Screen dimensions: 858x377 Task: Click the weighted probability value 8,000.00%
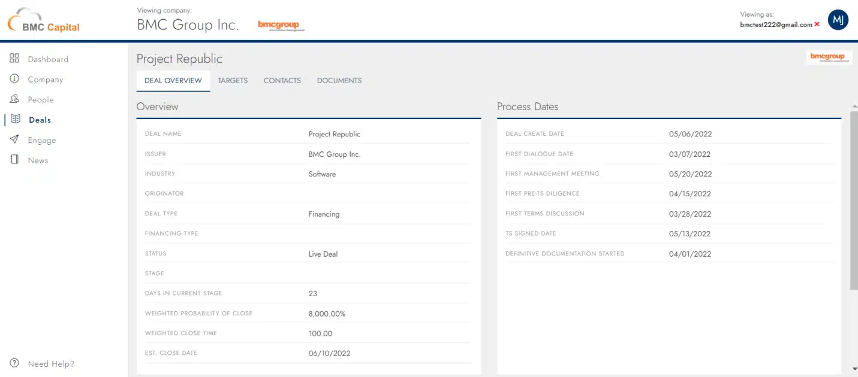pyautogui.click(x=327, y=314)
